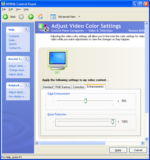The width and height of the screenshot is (150, 160).
Task: Click horizontal scrollbar right arrow
Action: tap(142, 143)
